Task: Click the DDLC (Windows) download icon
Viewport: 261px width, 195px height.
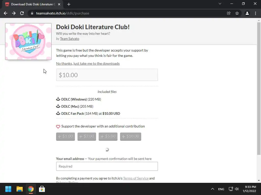Action: (58, 99)
